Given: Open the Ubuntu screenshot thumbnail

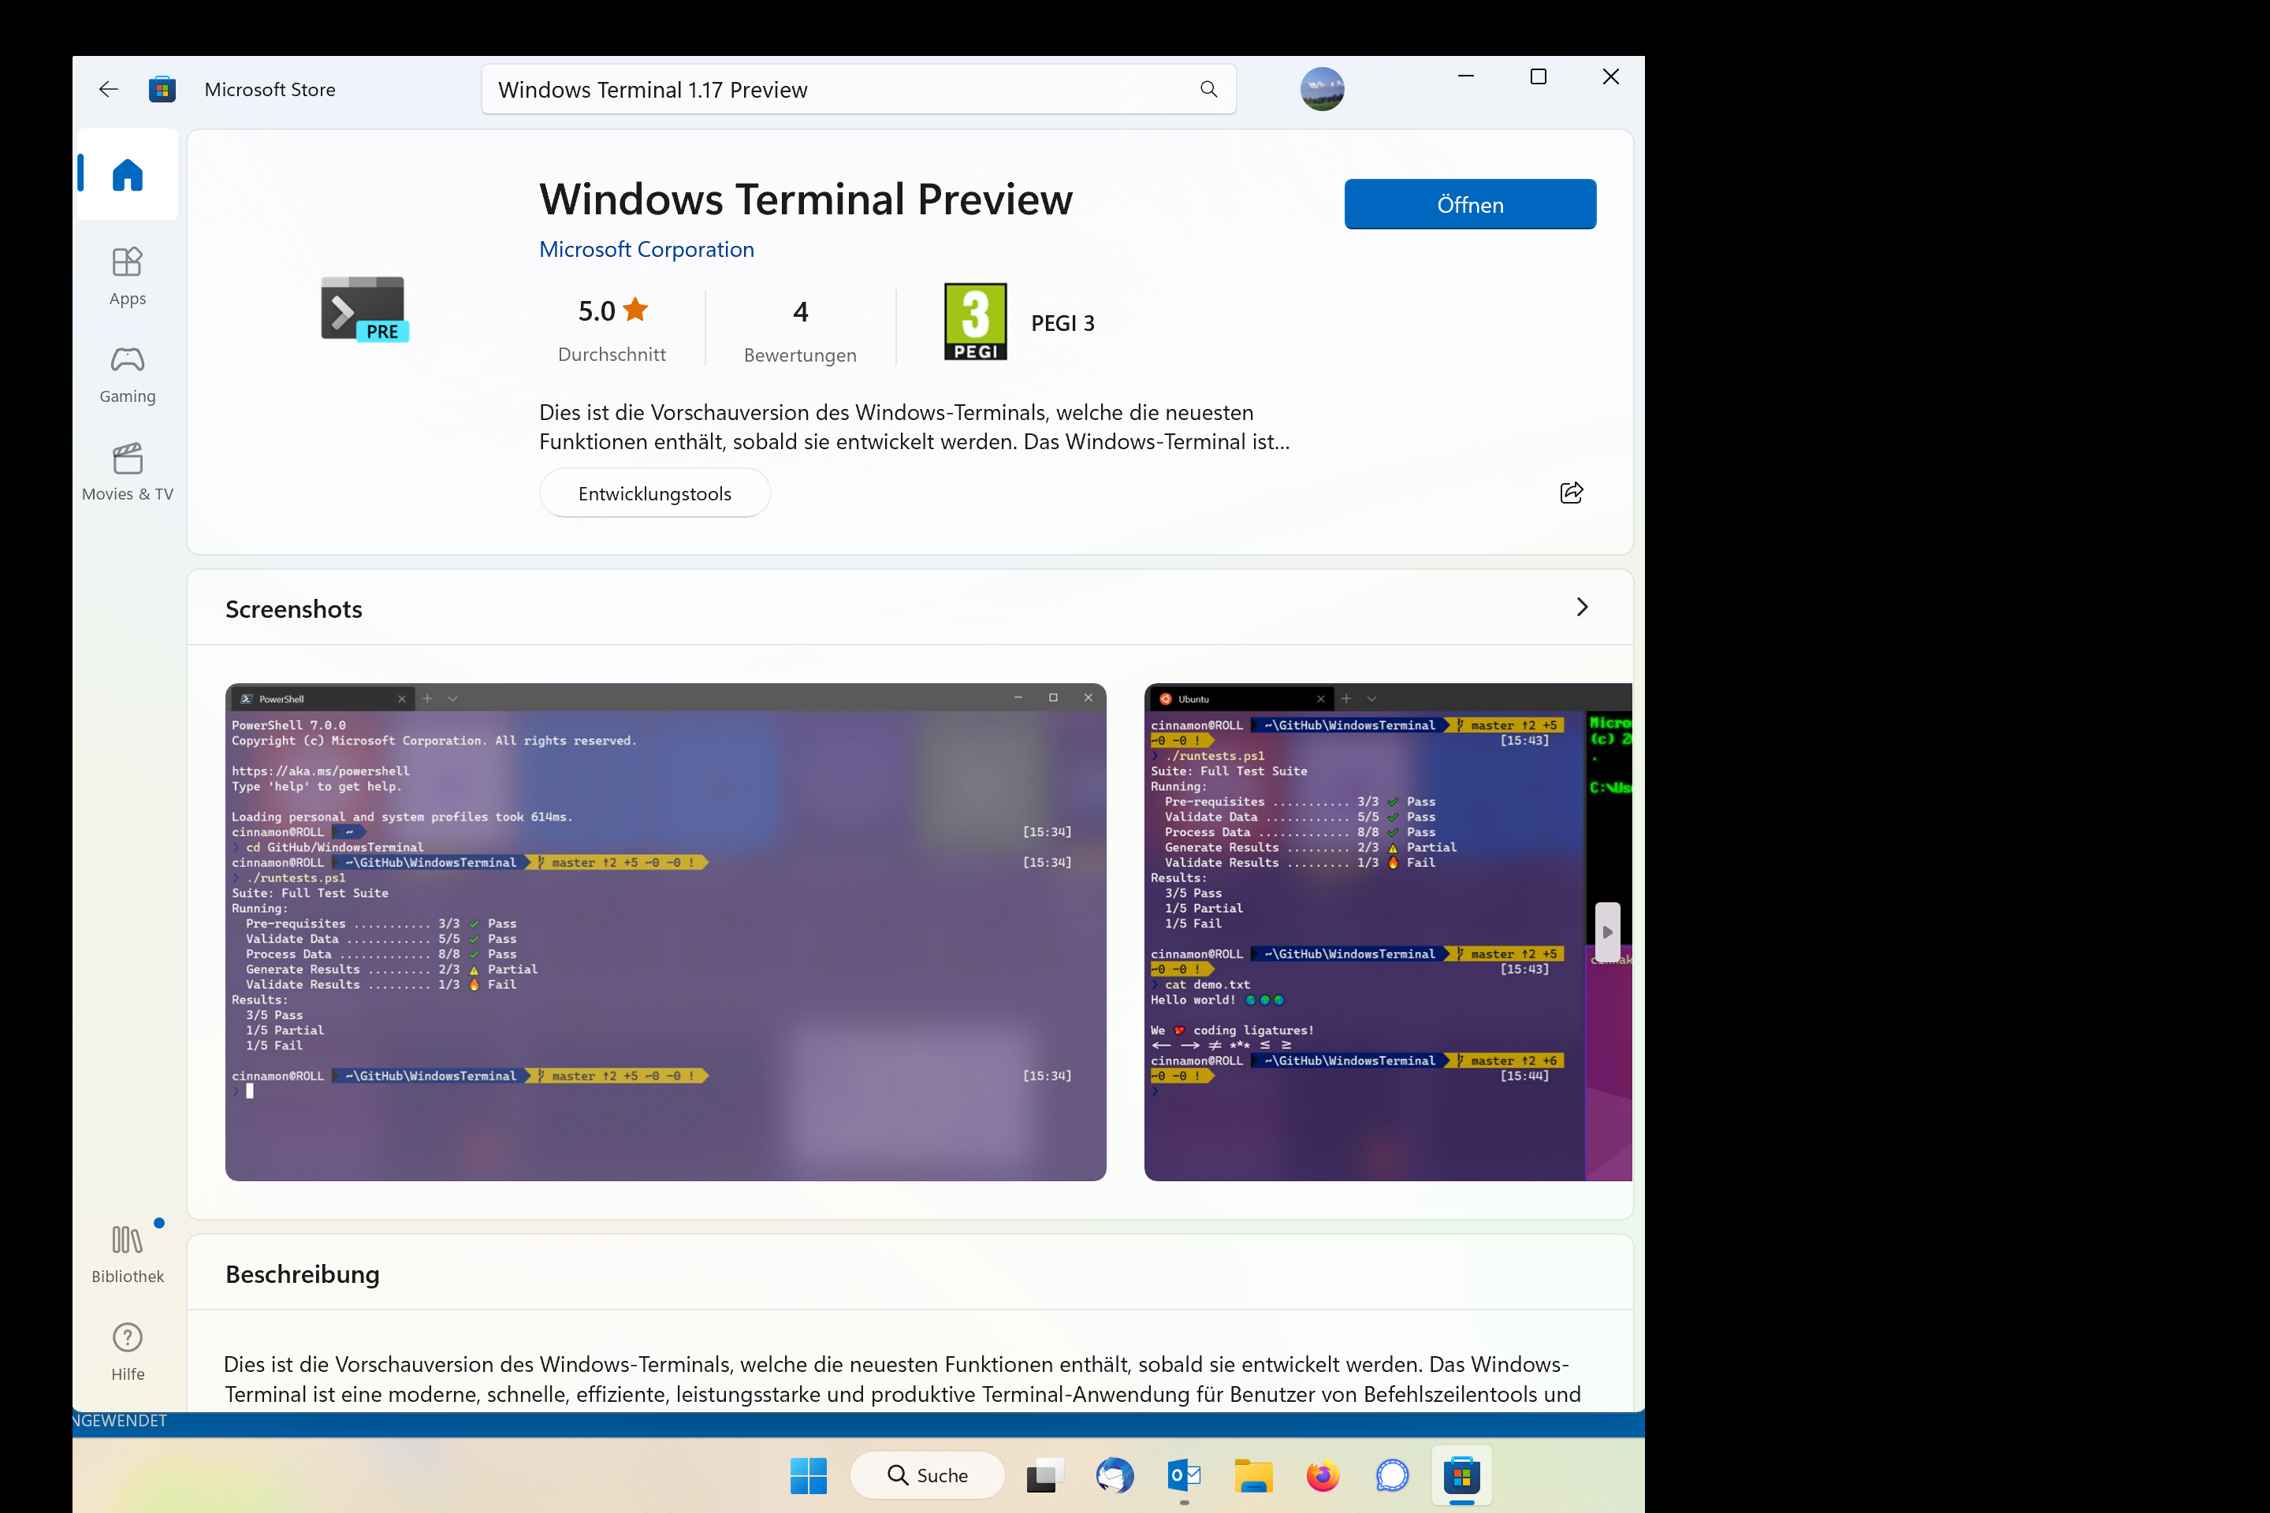Looking at the screenshot, I should 1388,932.
